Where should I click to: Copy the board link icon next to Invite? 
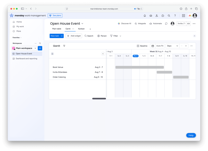188,24
